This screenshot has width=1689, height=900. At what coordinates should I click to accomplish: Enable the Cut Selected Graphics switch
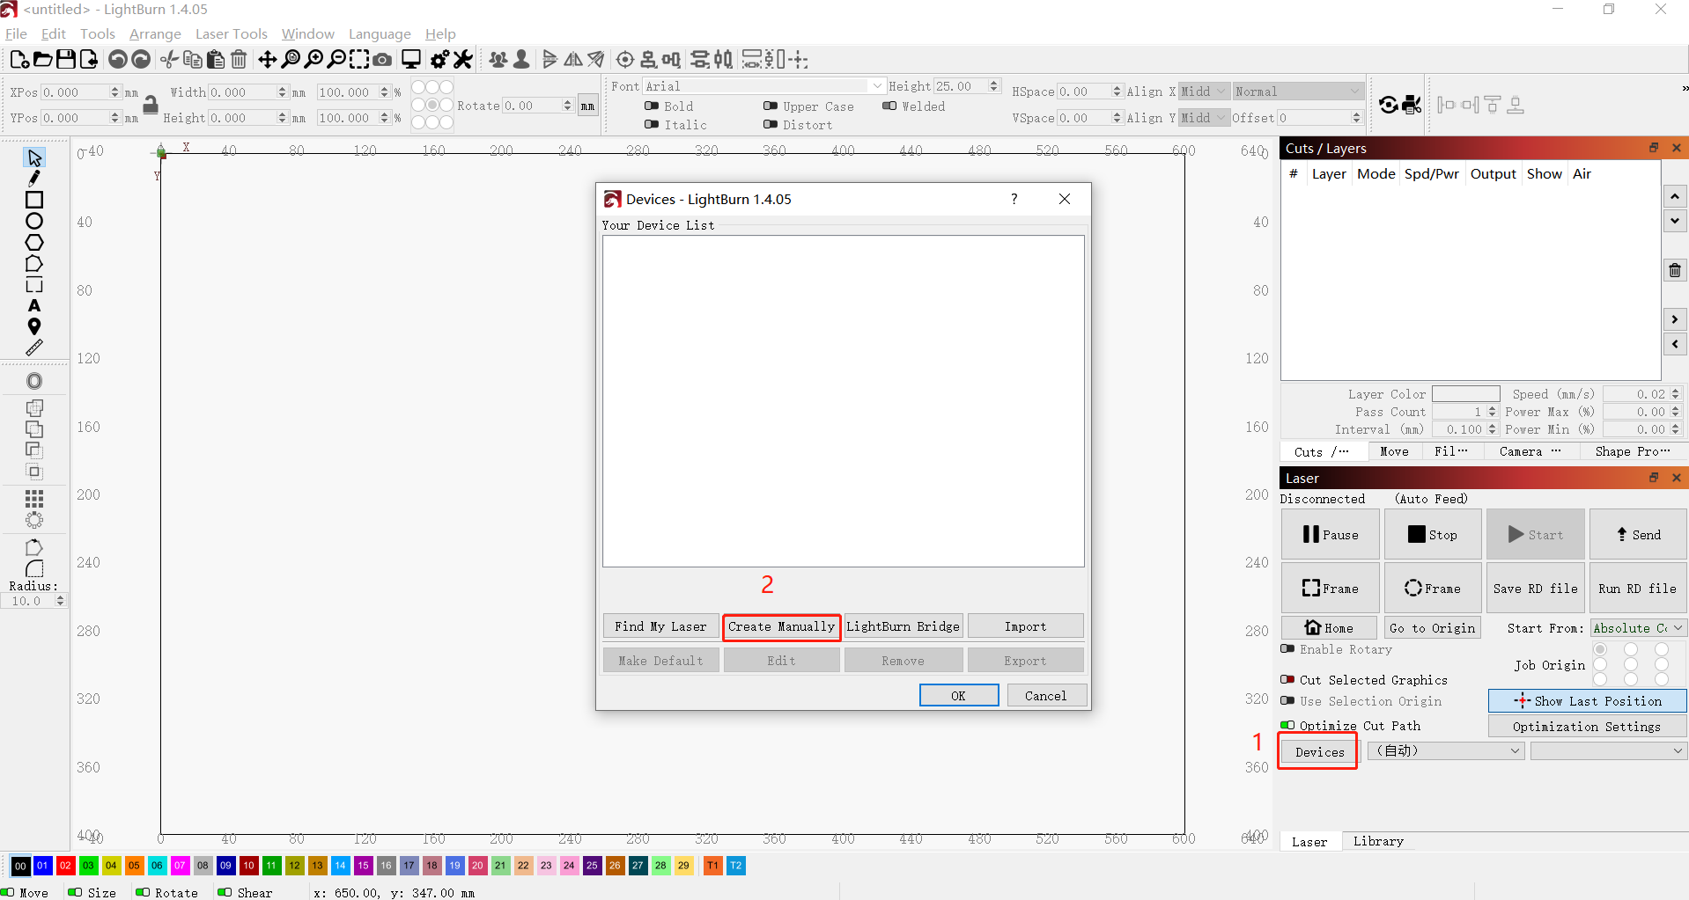(x=1288, y=680)
